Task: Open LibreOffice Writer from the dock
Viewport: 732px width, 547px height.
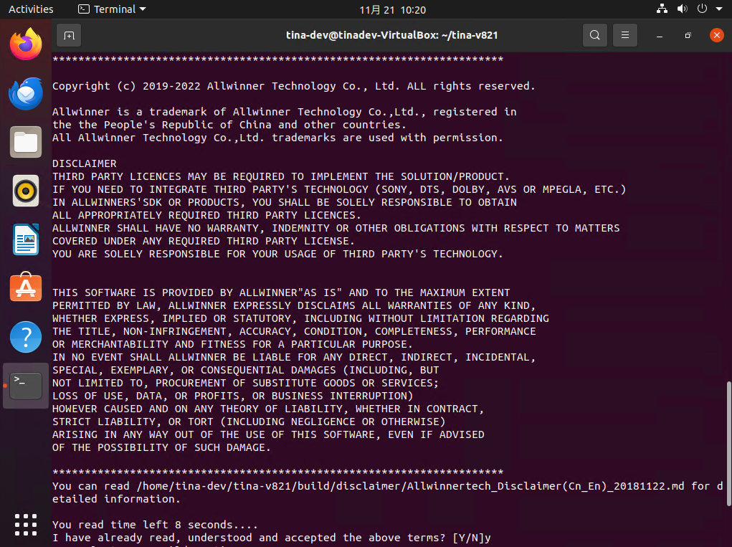Action: 26,239
